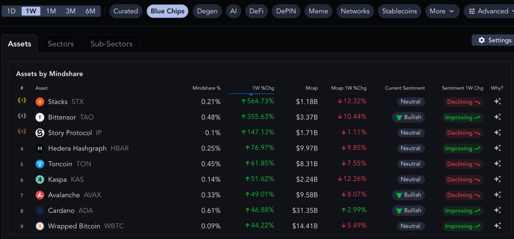The width and height of the screenshot is (514, 239).
Task: Open the Why sparkle icon for Bittensor
Action: point(497,117)
